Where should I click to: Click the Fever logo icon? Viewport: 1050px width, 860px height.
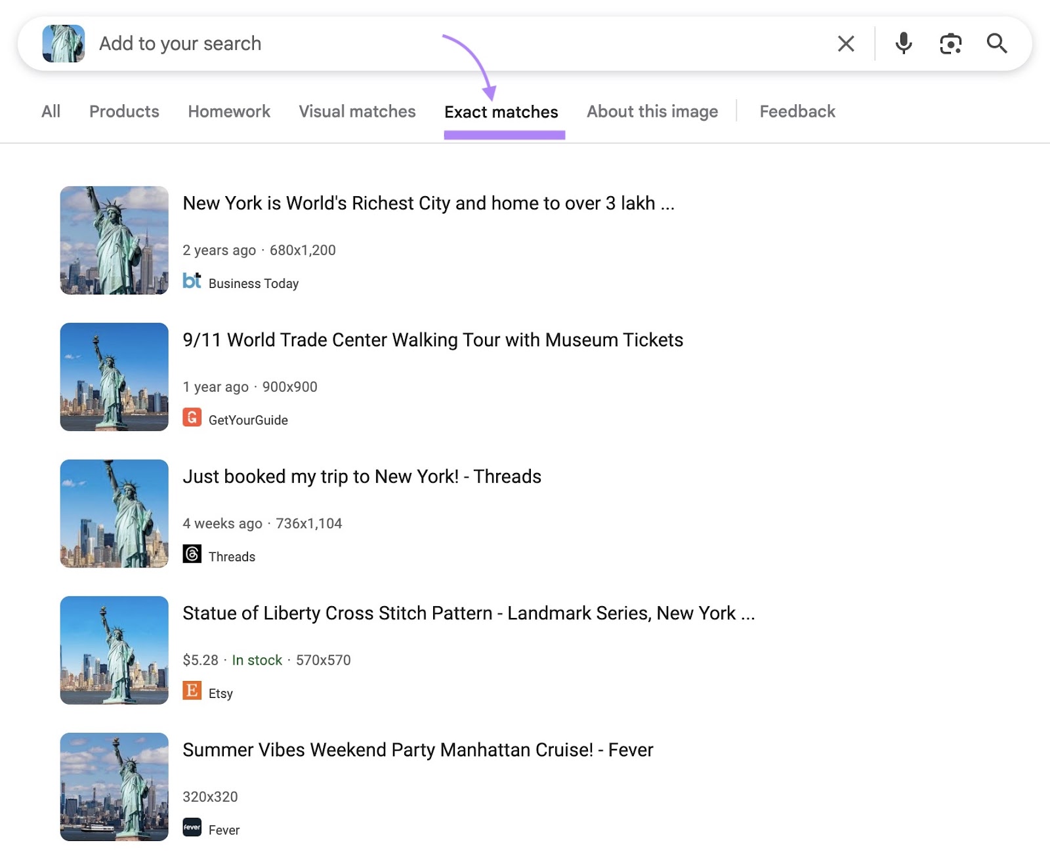(x=192, y=828)
